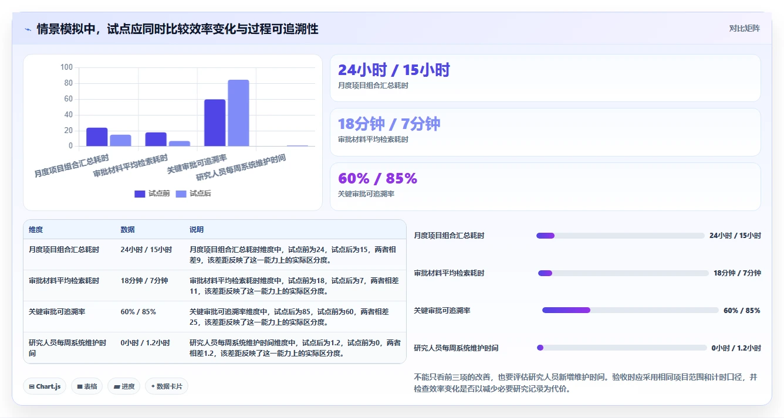This screenshot has height=418, width=784.
Task: Click the 试点后 bar for 审批材料平均检索耗时
Action: [x=179, y=144]
